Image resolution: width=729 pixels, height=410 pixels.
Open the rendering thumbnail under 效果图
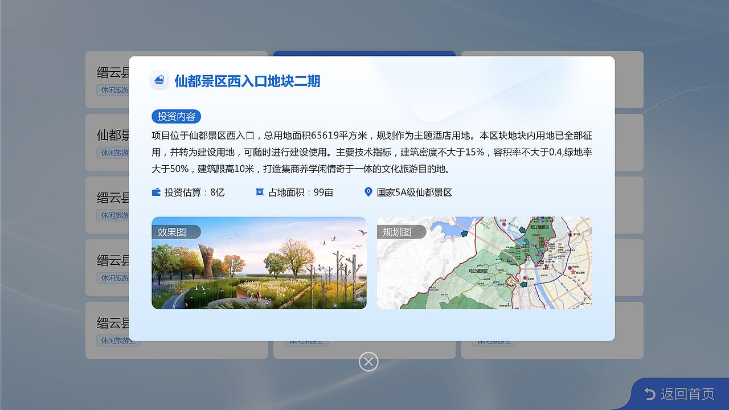259,263
